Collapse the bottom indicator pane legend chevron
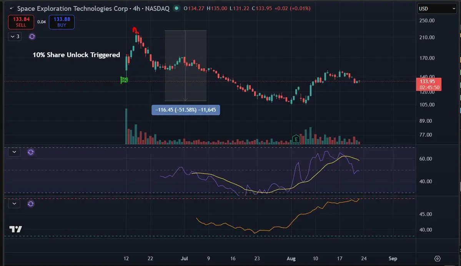Screen dimensions: 461x266 tap(14, 204)
